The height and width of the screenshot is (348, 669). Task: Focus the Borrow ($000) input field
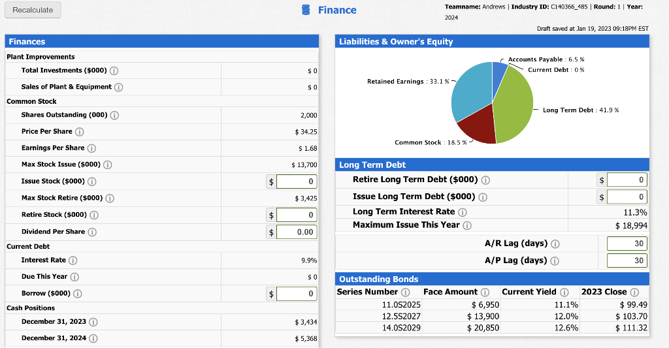click(x=297, y=293)
